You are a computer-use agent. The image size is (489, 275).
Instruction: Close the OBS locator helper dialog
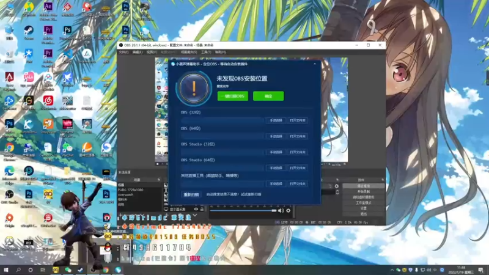[x=315, y=64]
